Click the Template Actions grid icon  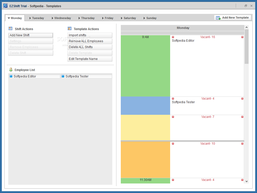pyautogui.click(x=69, y=29)
